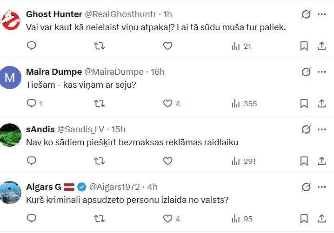This screenshot has width=334, height=233.
Task: Click the sAndis display name
Action: 40,129
